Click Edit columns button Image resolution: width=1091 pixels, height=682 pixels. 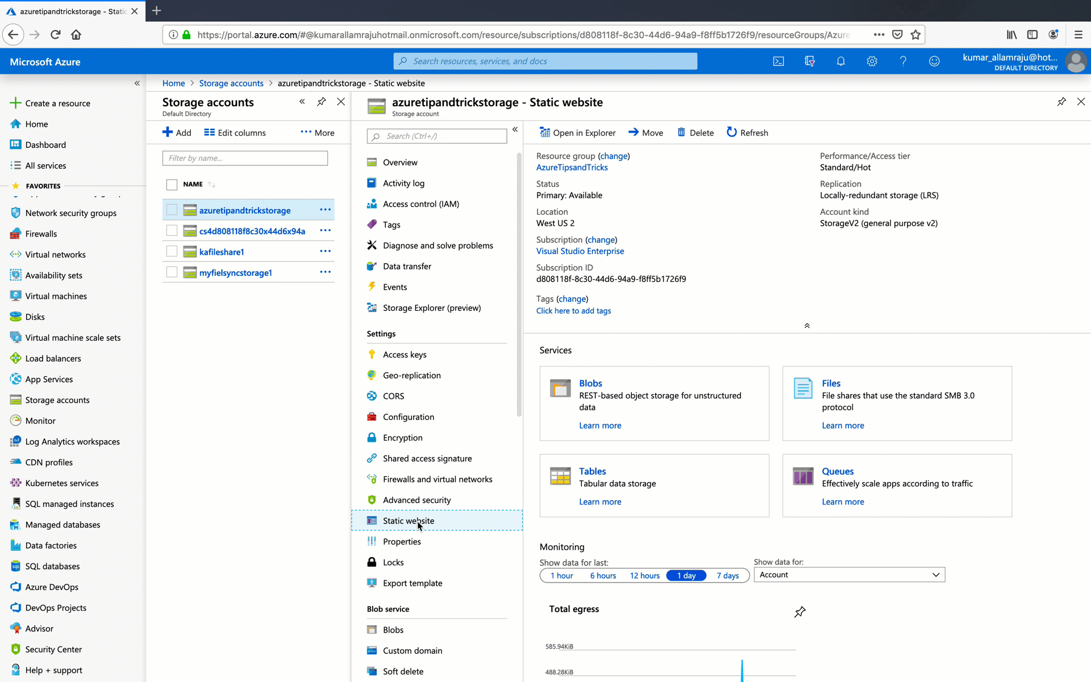[x=235, y=132]
